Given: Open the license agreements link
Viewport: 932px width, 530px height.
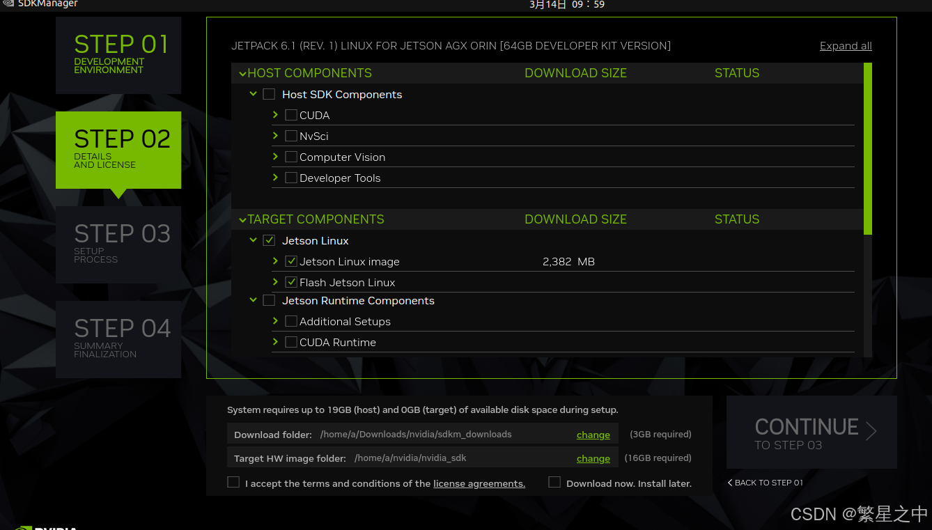Looking at the screenshot, I should 479,483.
